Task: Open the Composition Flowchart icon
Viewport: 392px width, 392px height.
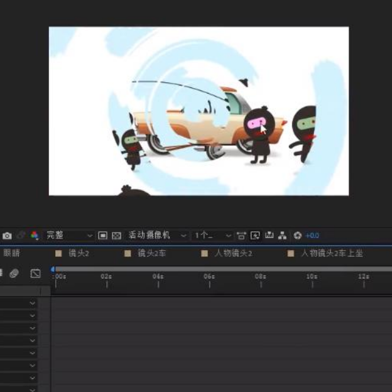Action: (283, 236)
